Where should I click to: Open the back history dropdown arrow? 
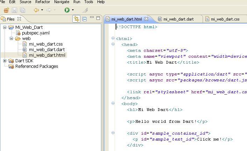pos(42,10)
